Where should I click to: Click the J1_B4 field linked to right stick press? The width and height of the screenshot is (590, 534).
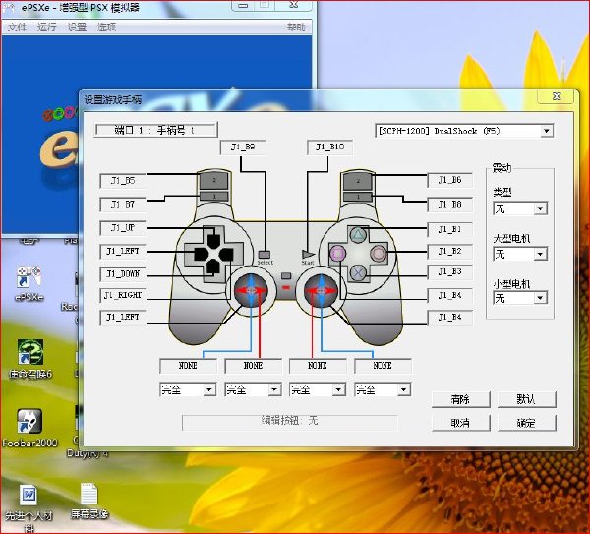(x=449, y=317)
